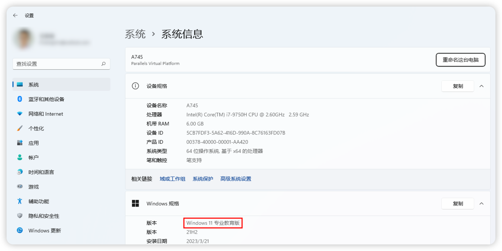502x251 pixels.
Task: Open the Windows 更新 page
Action: pyautogui.click(x=61, y=231)
